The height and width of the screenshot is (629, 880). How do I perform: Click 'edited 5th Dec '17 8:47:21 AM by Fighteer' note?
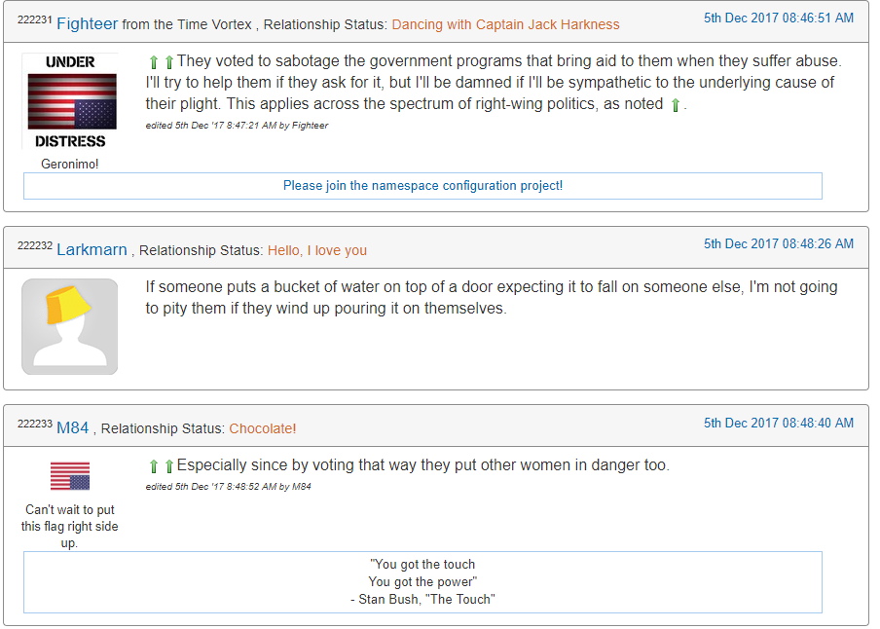237,126
